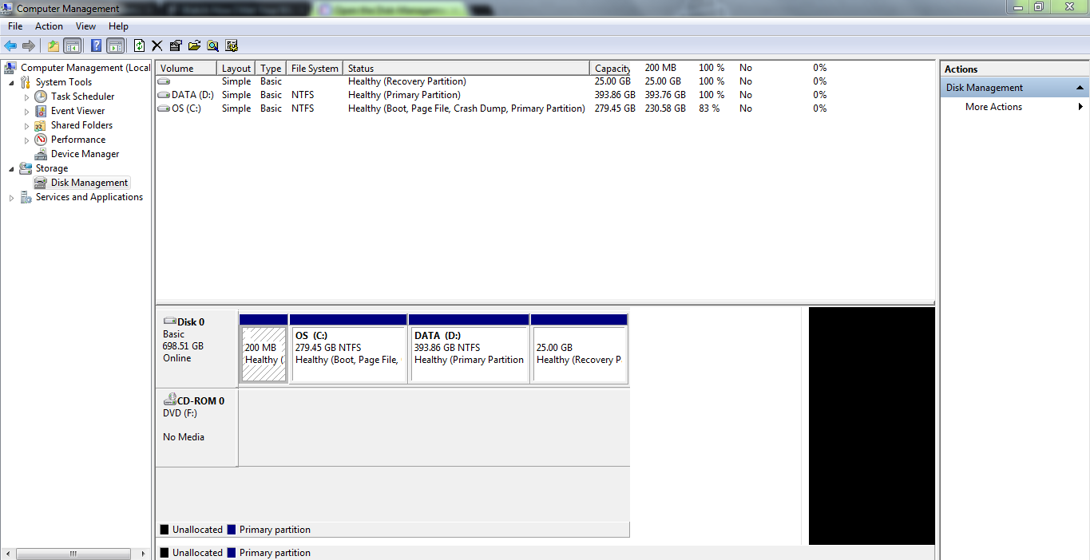The height and width of the screenshot is (560, 1090).
Task: Click the Properties toolbar icon
Action: tap(176, 45)
